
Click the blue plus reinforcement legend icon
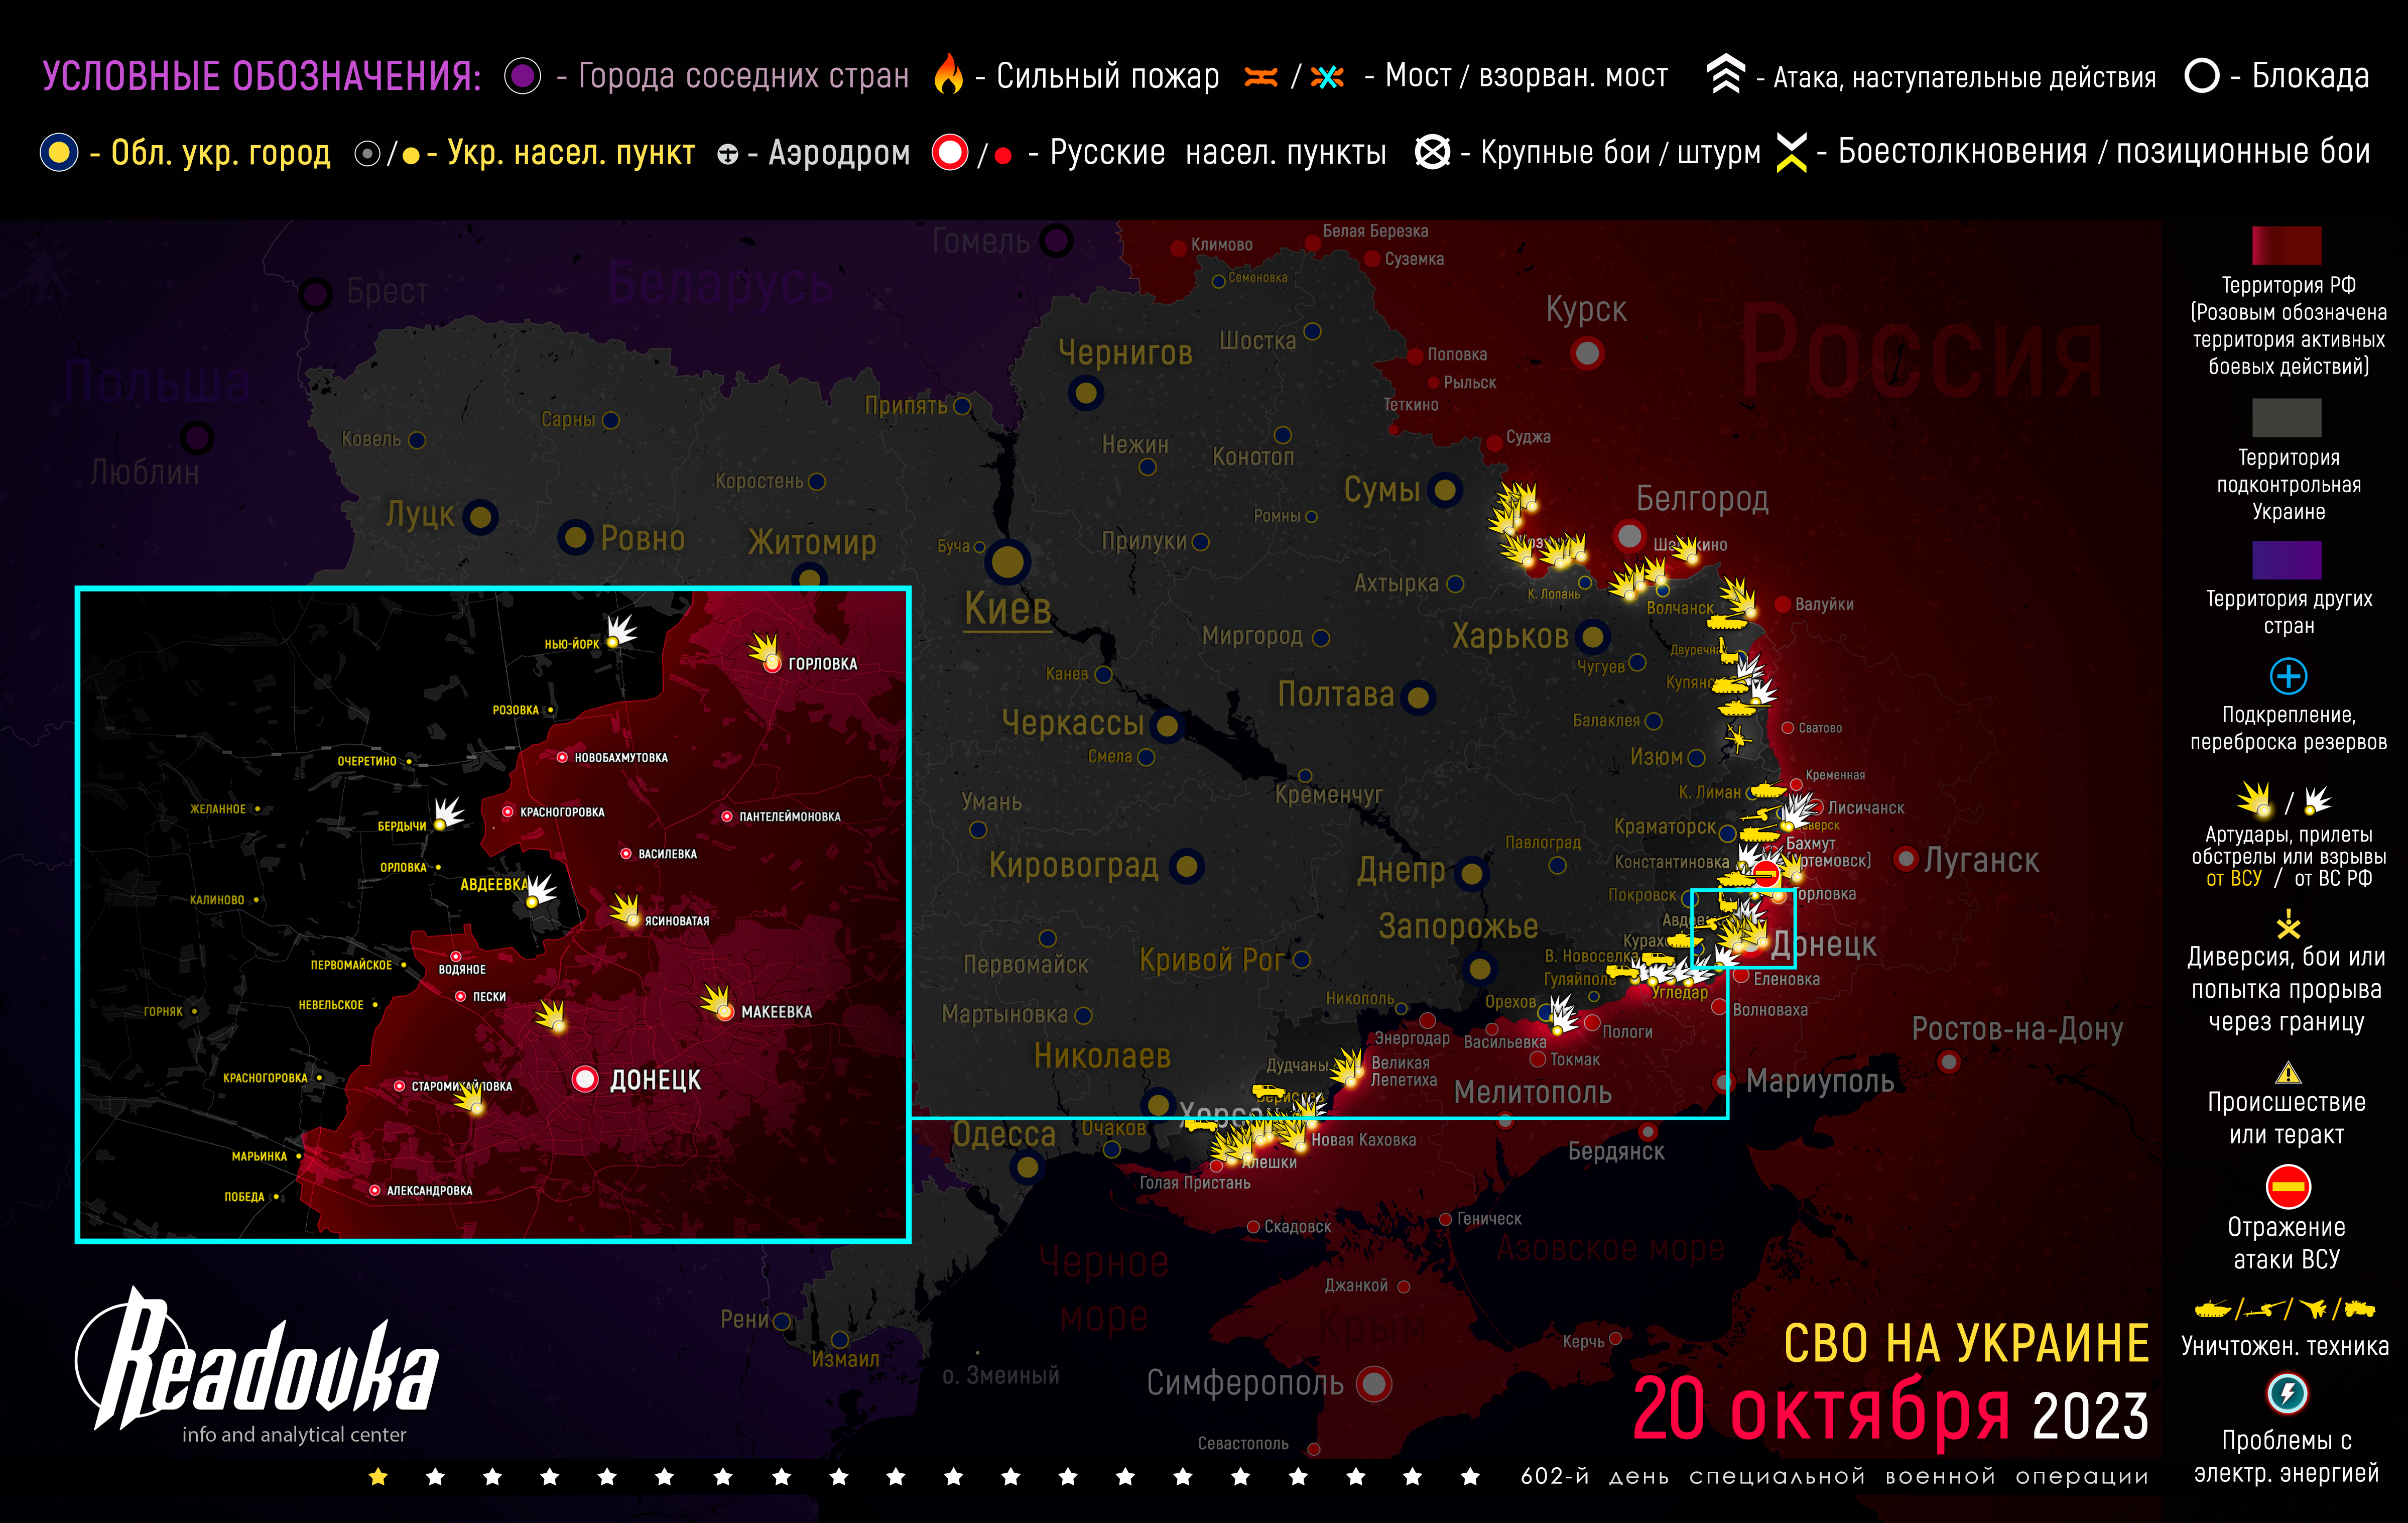[x=2288, y=676]
